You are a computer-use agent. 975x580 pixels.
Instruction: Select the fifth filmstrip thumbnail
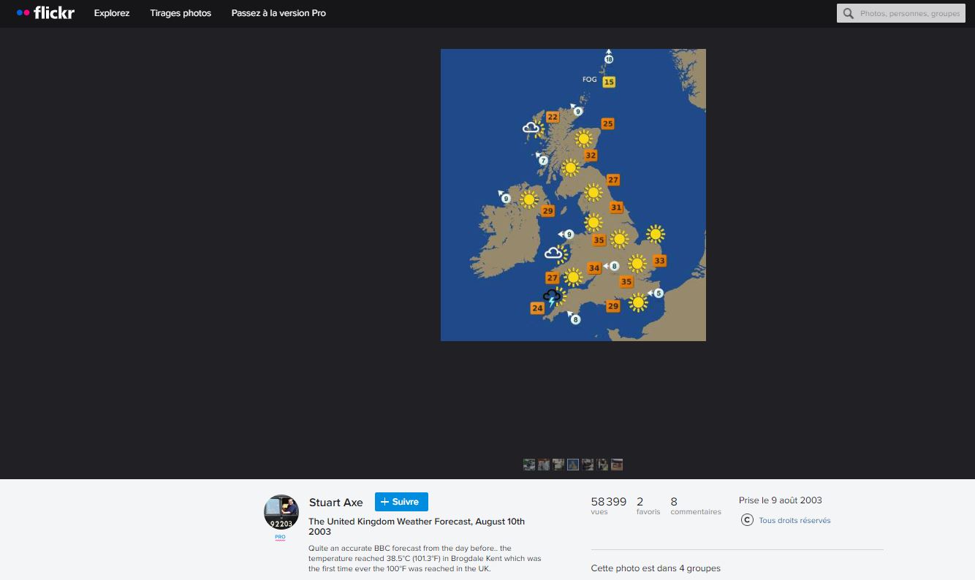588,465
